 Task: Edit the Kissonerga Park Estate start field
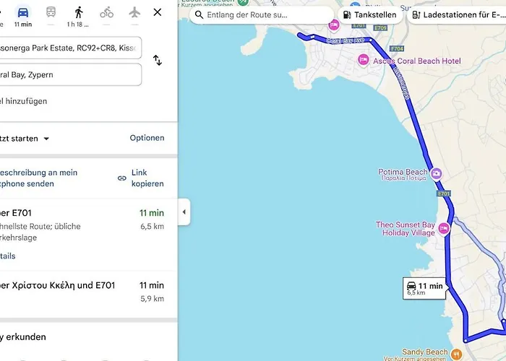[70, 48]
